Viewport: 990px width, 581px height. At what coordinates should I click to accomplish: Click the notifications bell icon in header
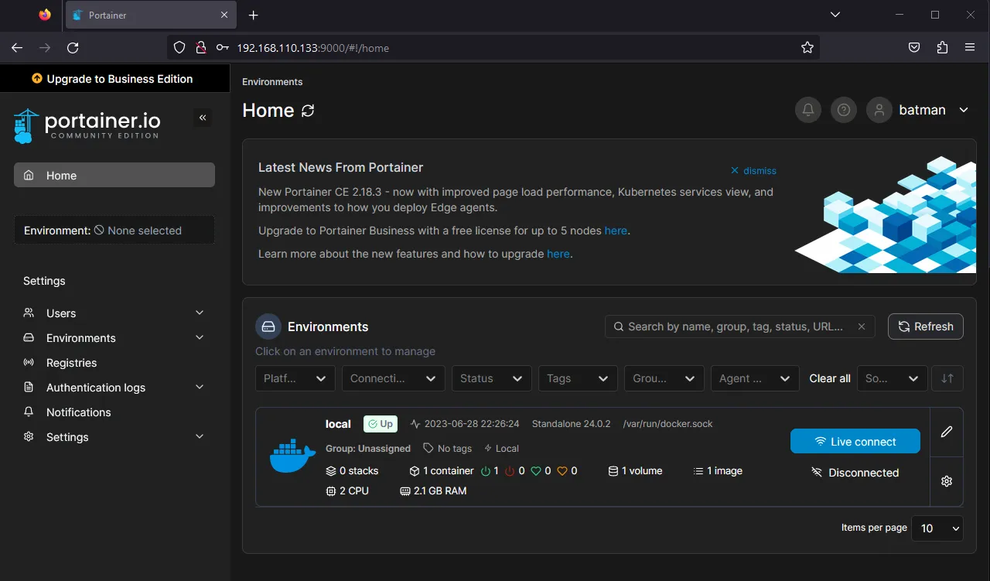point(808,110)
